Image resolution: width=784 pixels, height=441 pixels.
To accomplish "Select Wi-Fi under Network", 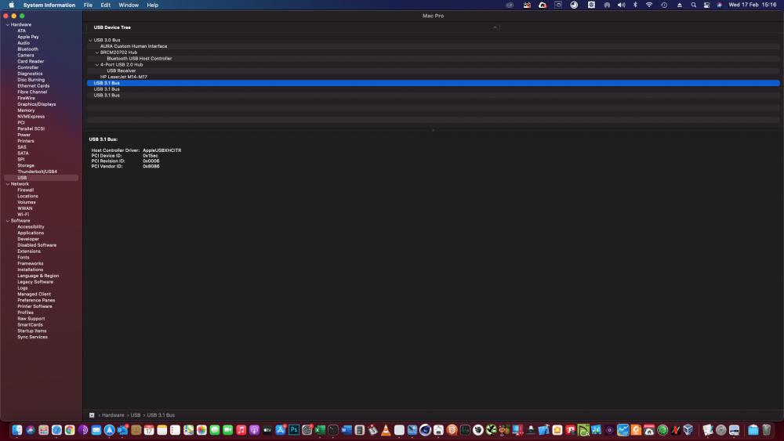I will click(23, 215).
